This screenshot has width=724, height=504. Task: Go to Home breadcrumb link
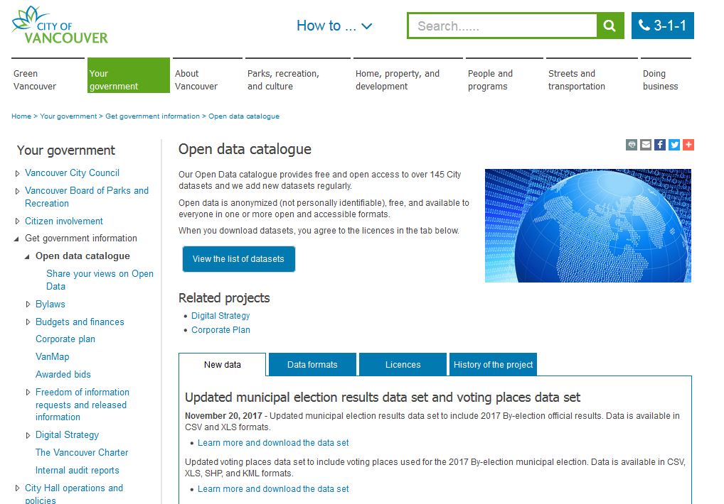pos(21,116)
